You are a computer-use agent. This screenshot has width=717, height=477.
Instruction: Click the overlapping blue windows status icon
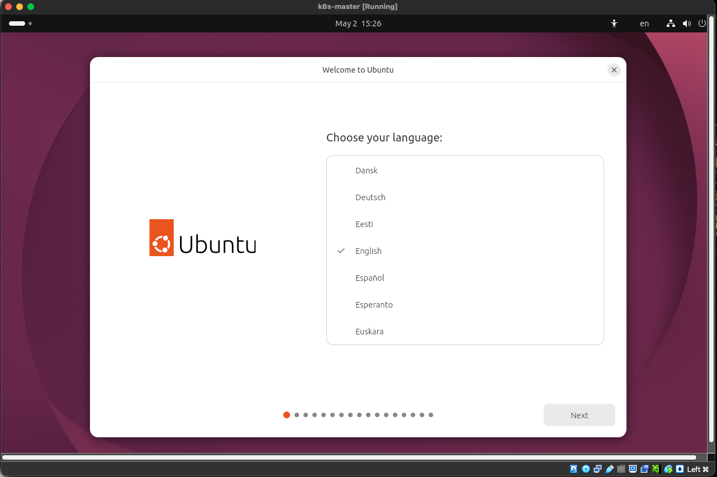tap(644, 469)
